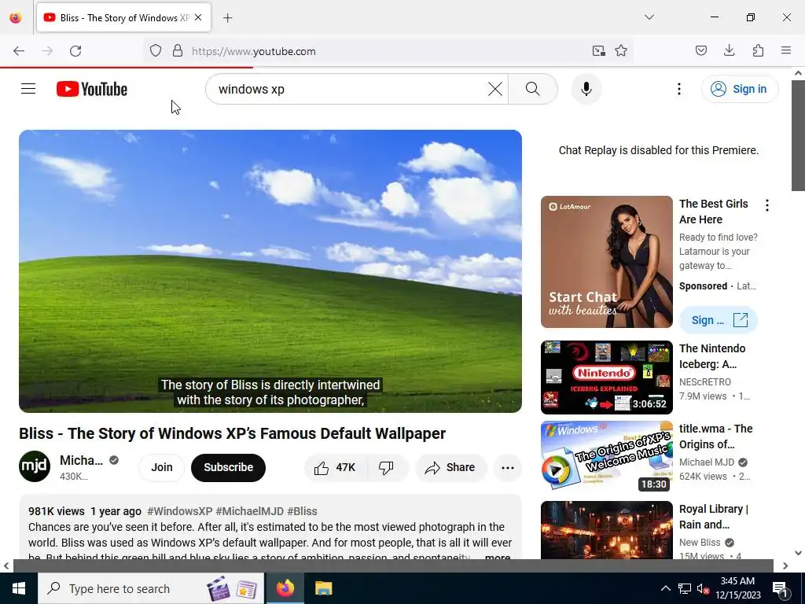Screen dimensions: 805x604
Task: Run search with the magnifier button
Action: (532, 89)
